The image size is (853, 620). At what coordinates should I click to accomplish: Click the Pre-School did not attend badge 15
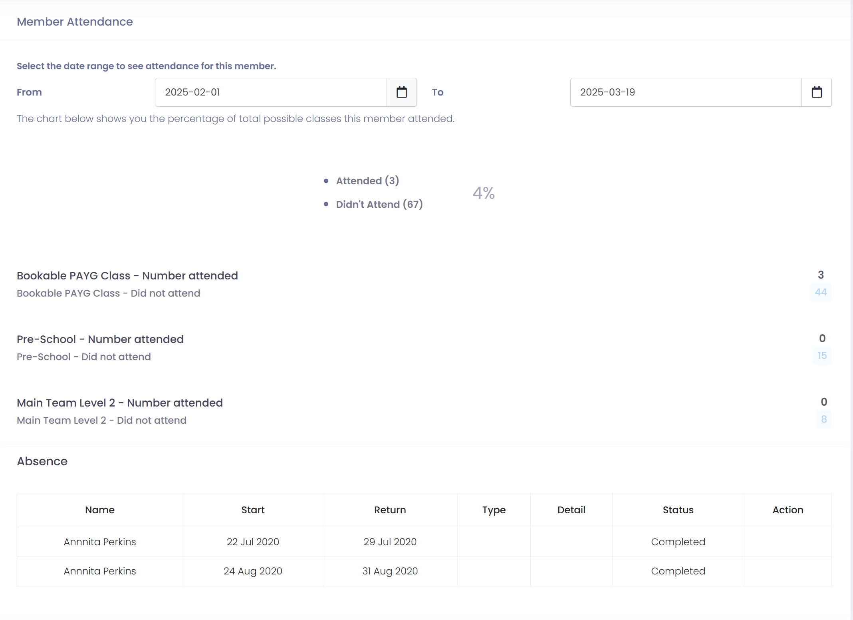click(822, 356)
